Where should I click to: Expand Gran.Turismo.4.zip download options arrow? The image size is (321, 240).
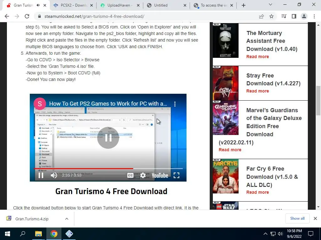coord(67,219)
